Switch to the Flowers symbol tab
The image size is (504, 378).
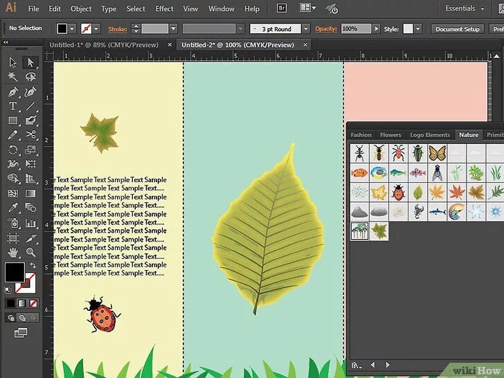coord(390,135)
